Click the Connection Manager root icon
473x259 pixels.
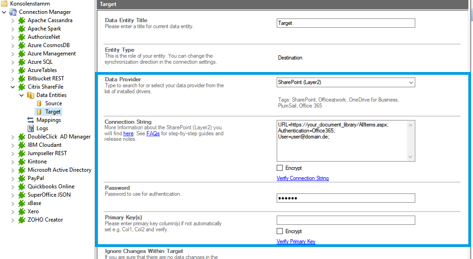point(13,12)
